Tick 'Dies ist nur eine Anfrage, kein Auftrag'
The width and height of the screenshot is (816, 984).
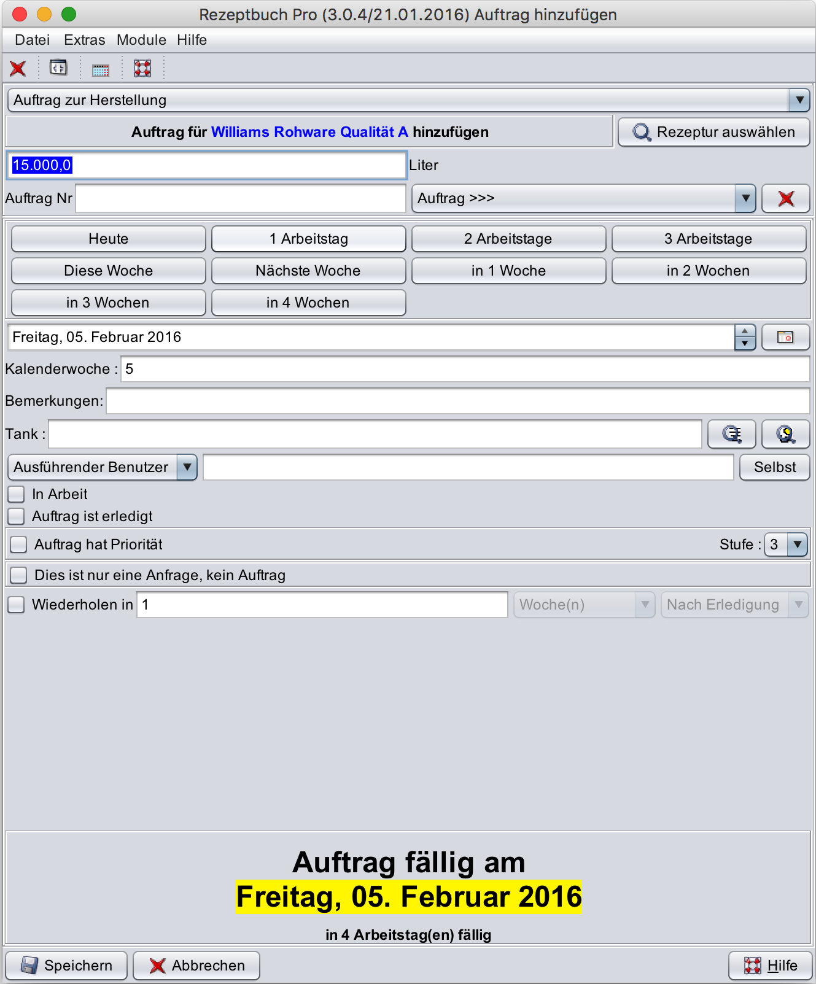pyautogui.click(x=19, y=575)
